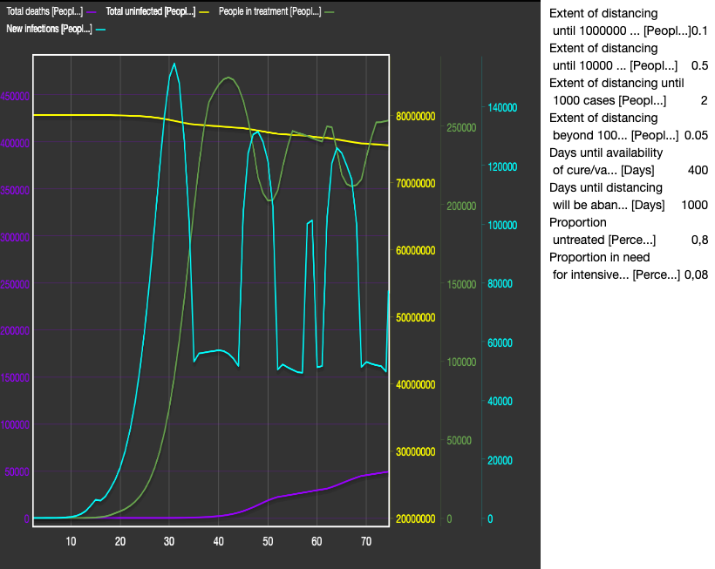Click the cyan 140000 axis label
Screen dimensions: 715x569
[502, 107]
